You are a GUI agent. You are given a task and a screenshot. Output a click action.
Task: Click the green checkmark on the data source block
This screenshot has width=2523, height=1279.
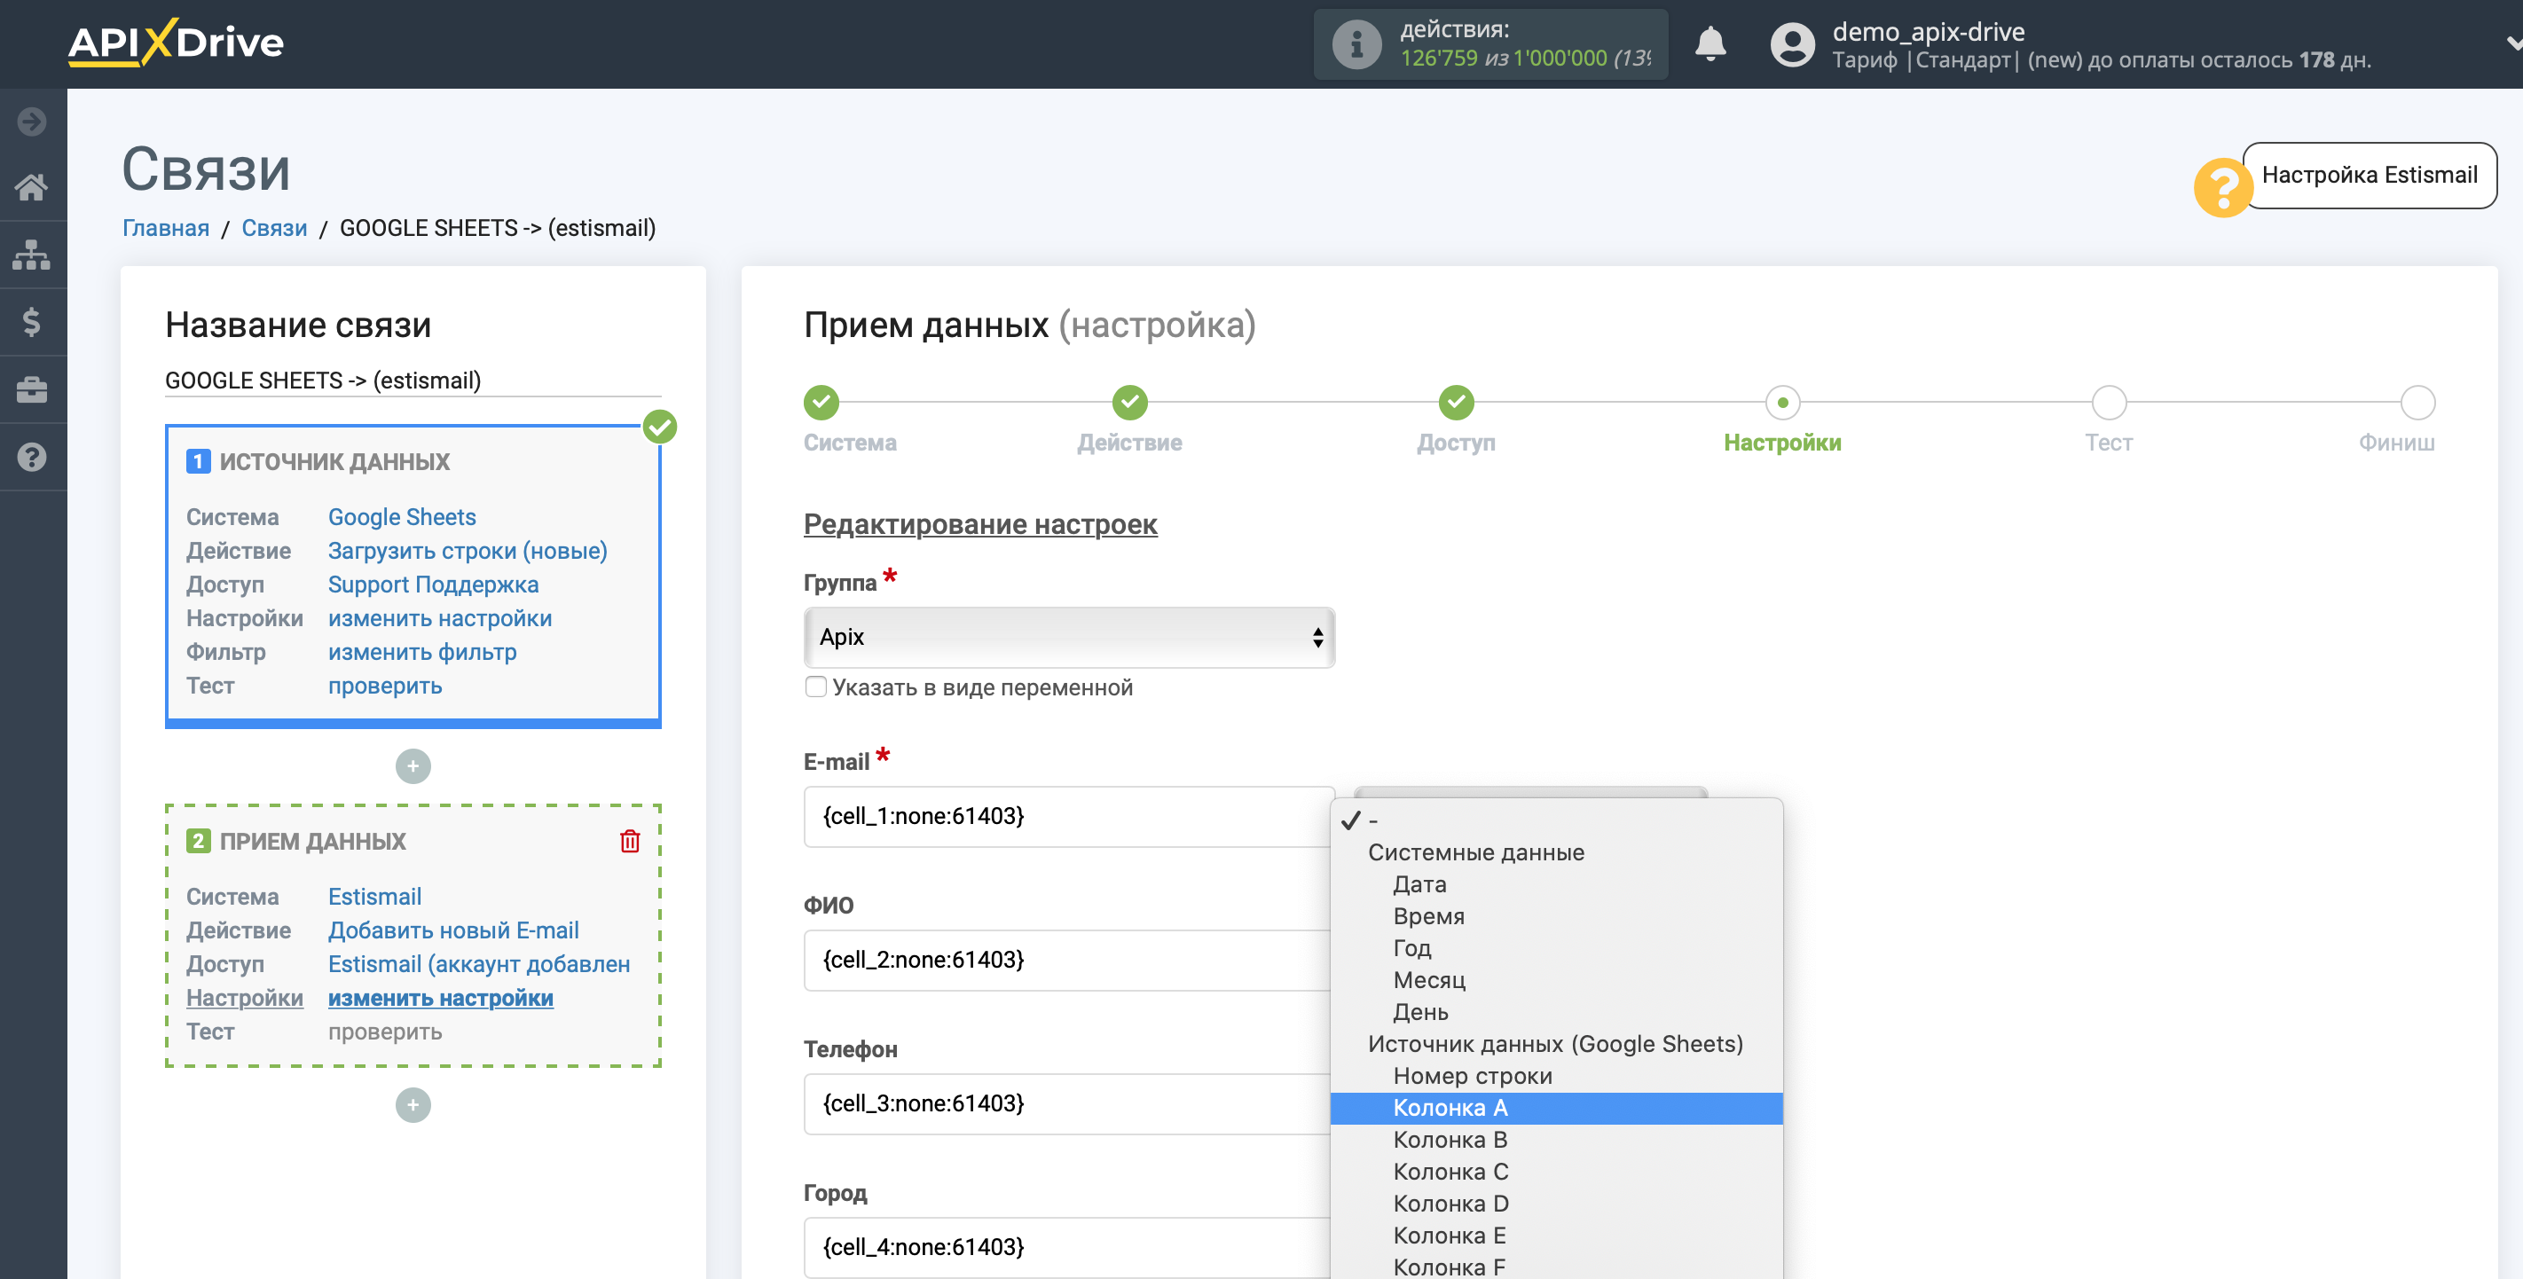click(x=660, y=427)
